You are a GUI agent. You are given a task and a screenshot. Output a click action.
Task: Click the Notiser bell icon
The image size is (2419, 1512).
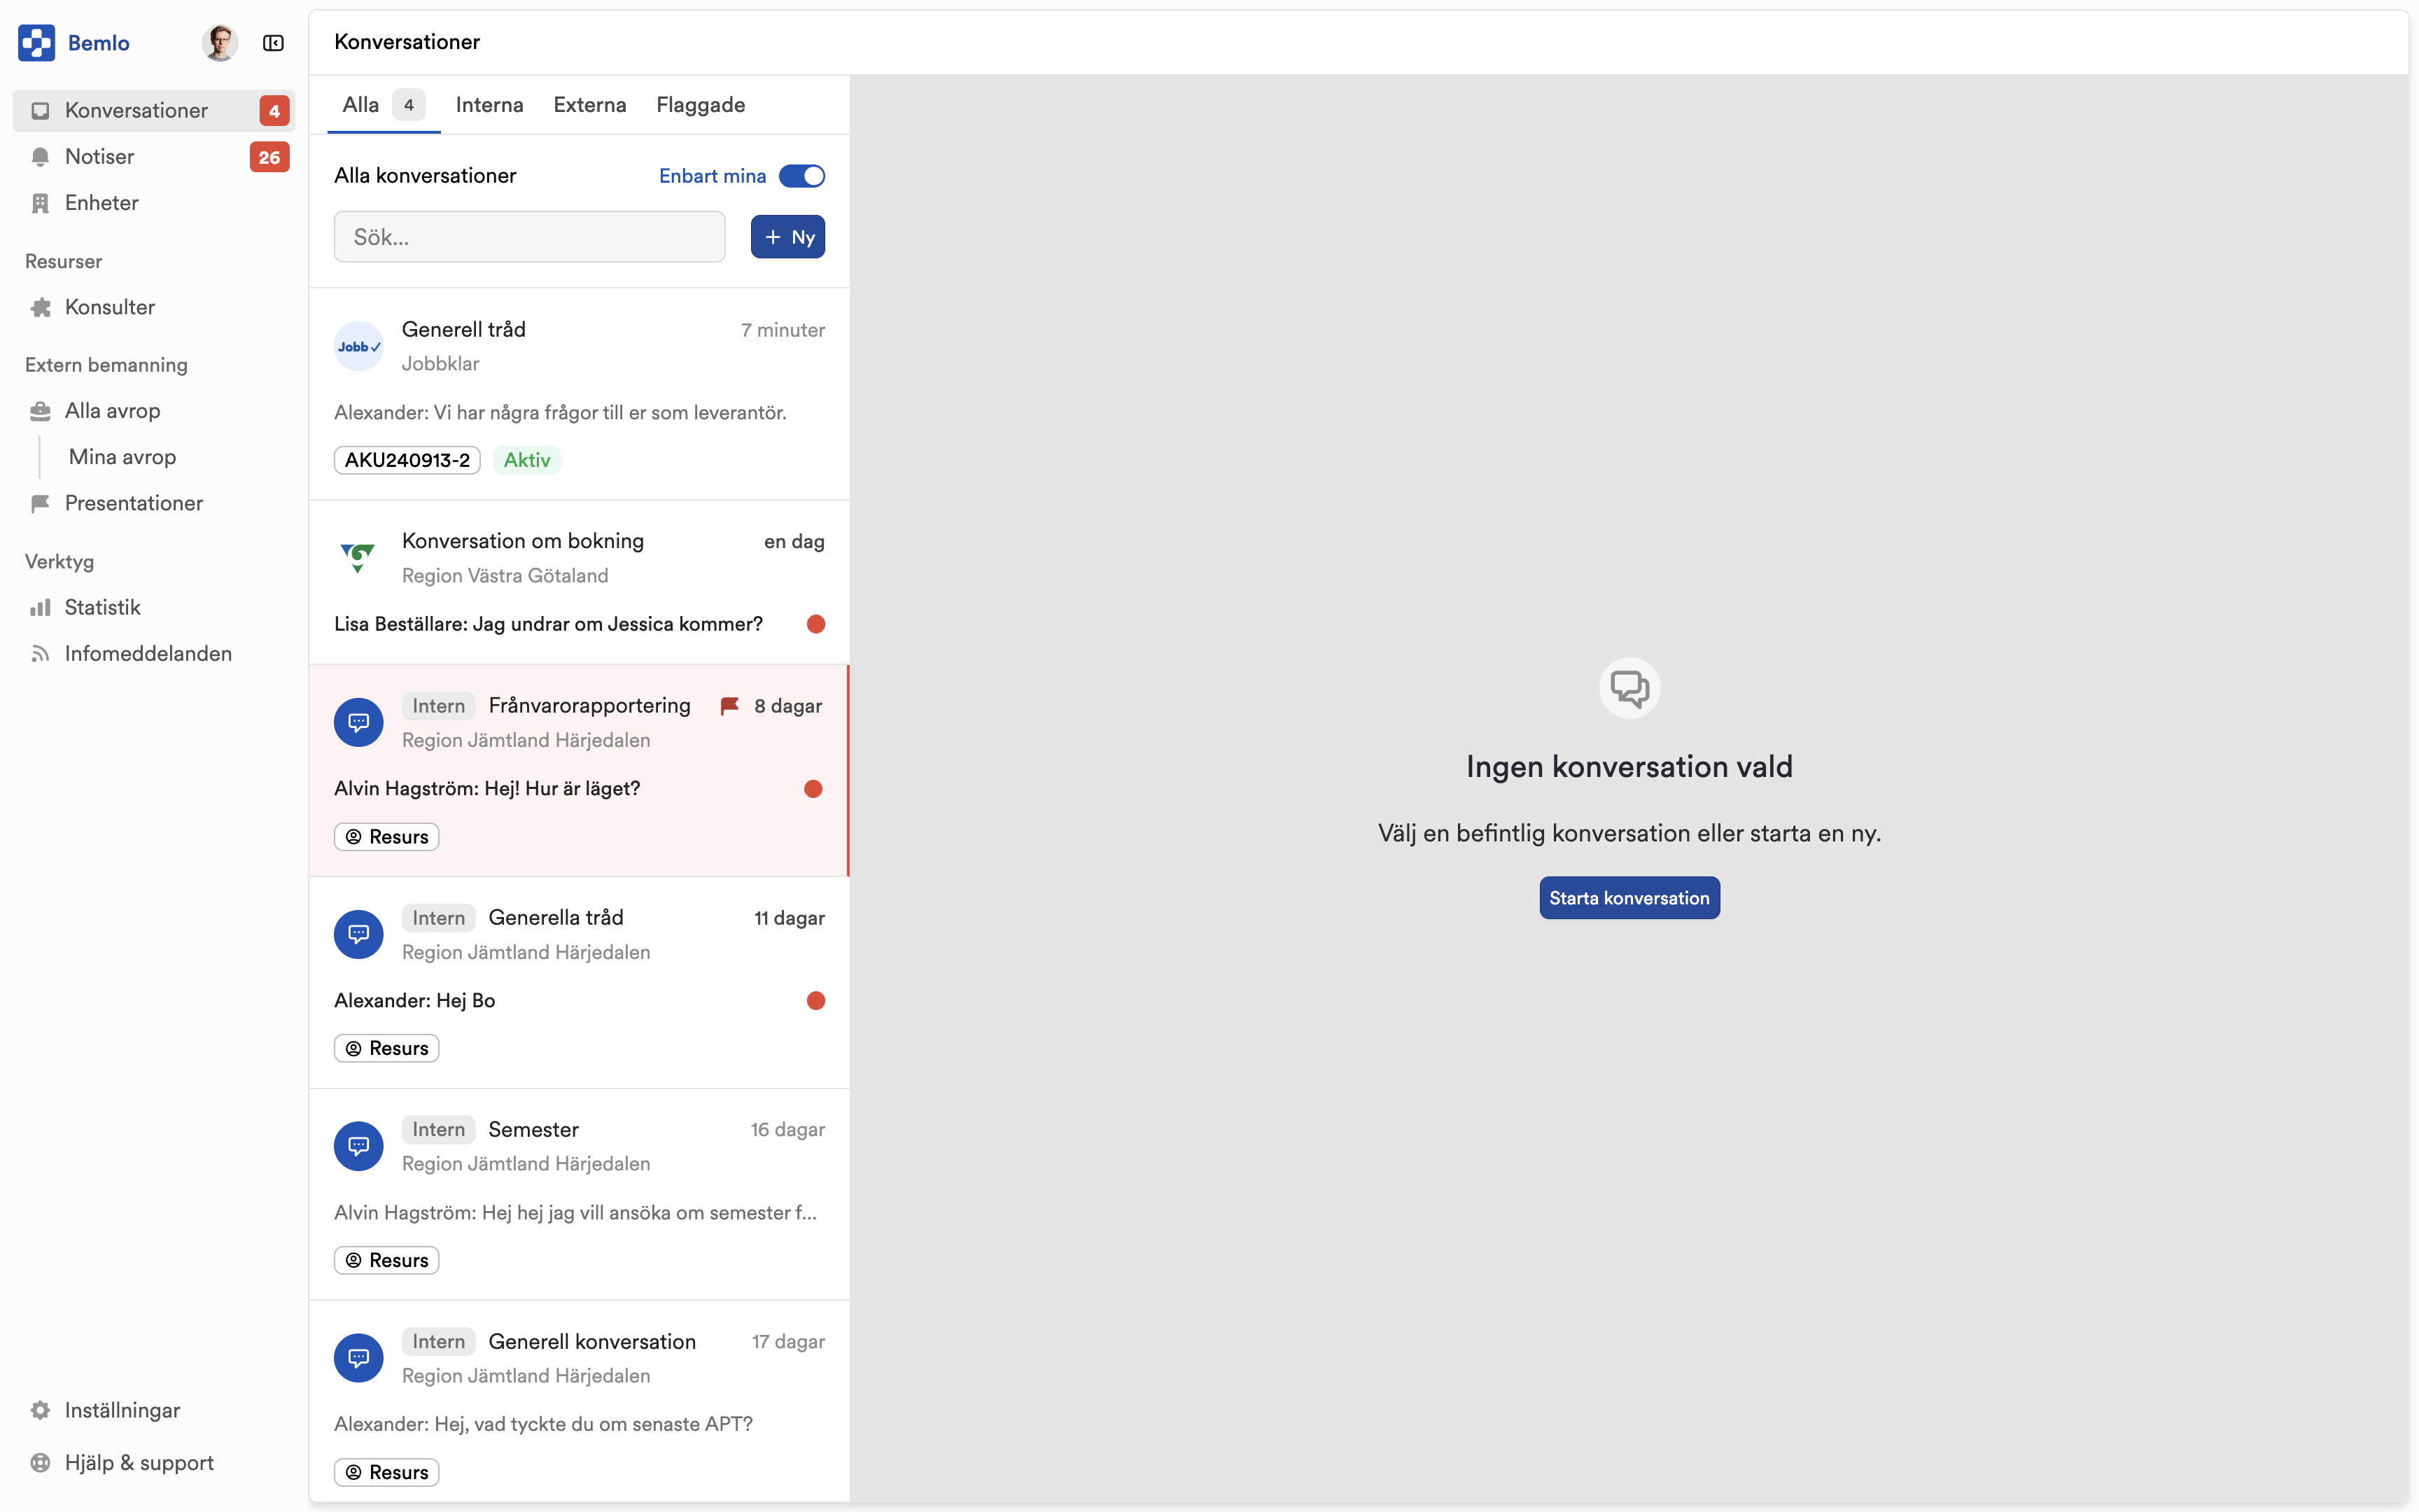40,157
